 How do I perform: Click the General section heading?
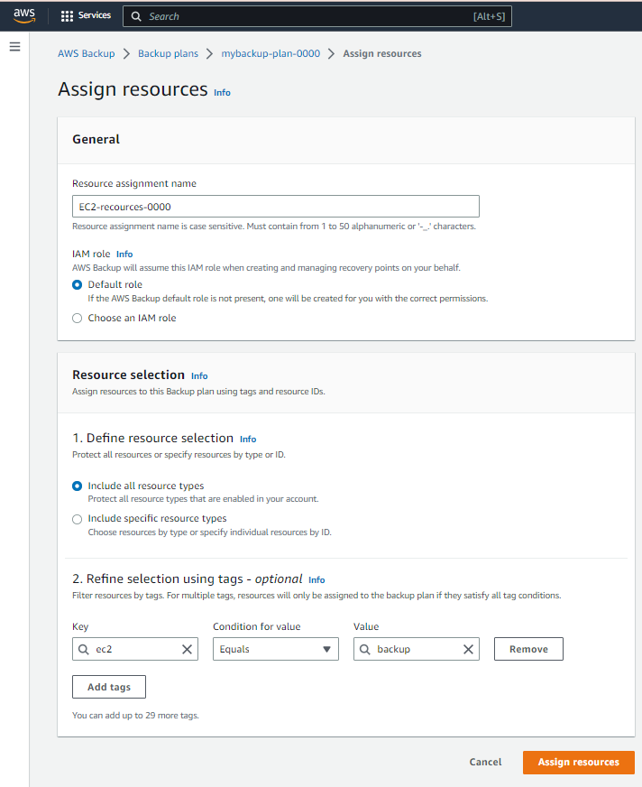point(96,139)
